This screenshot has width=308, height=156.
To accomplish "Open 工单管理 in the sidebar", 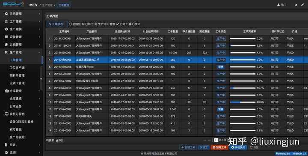I will 16,60.
